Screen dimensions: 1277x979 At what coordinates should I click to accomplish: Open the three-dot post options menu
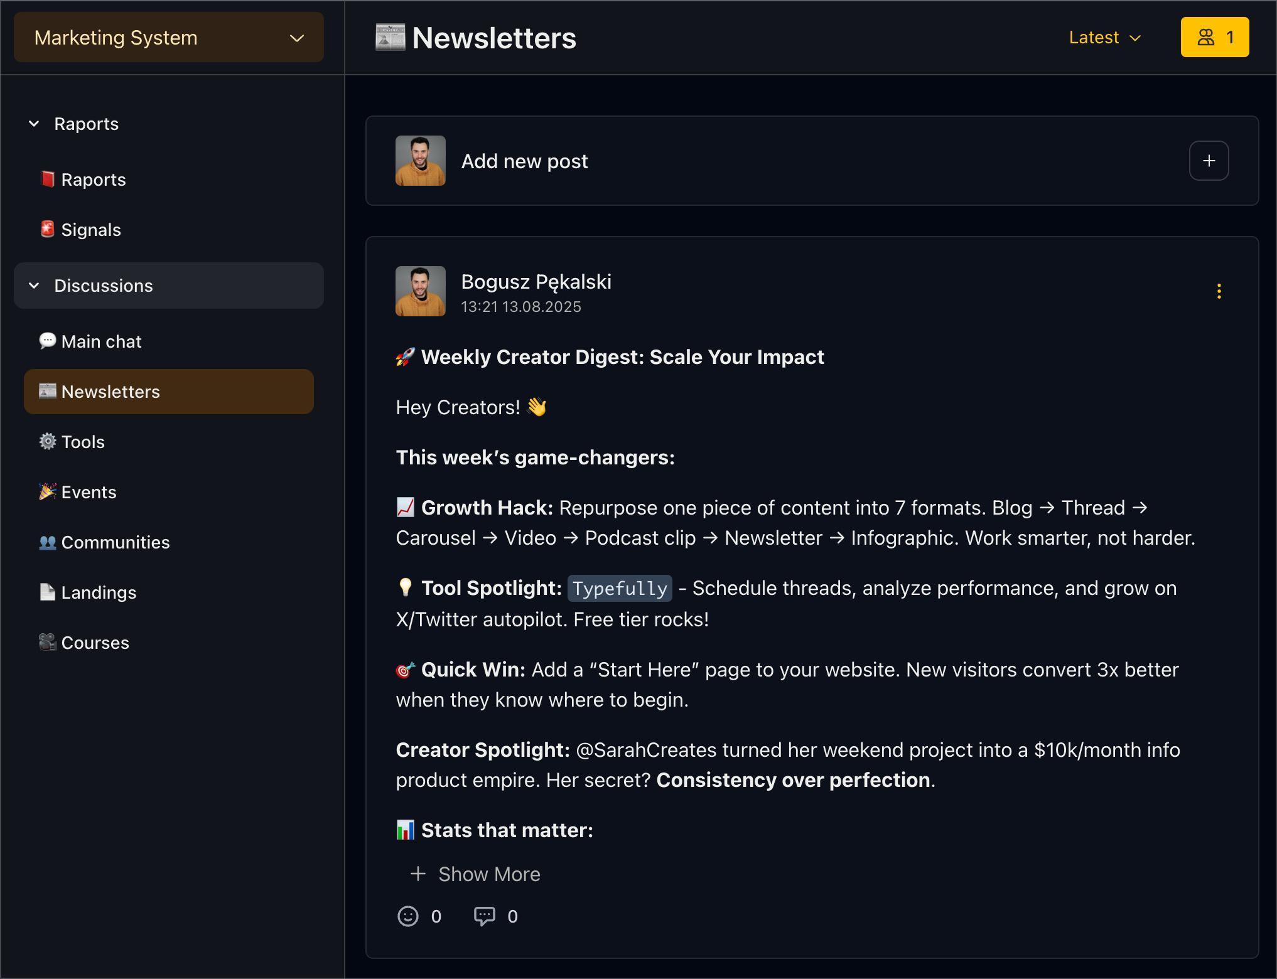(1219, 291)
